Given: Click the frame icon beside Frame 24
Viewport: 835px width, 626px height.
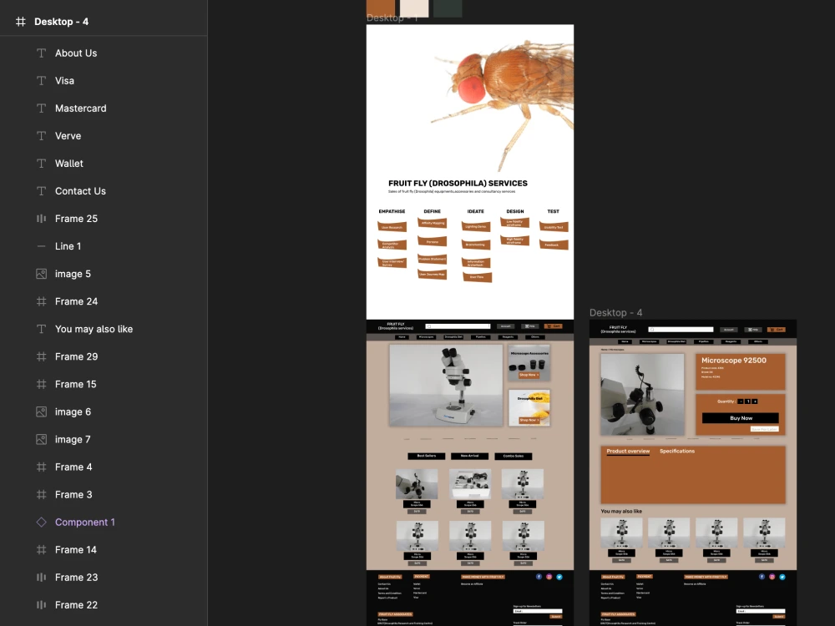Looking at the screenshot, I should coord(41,302).
